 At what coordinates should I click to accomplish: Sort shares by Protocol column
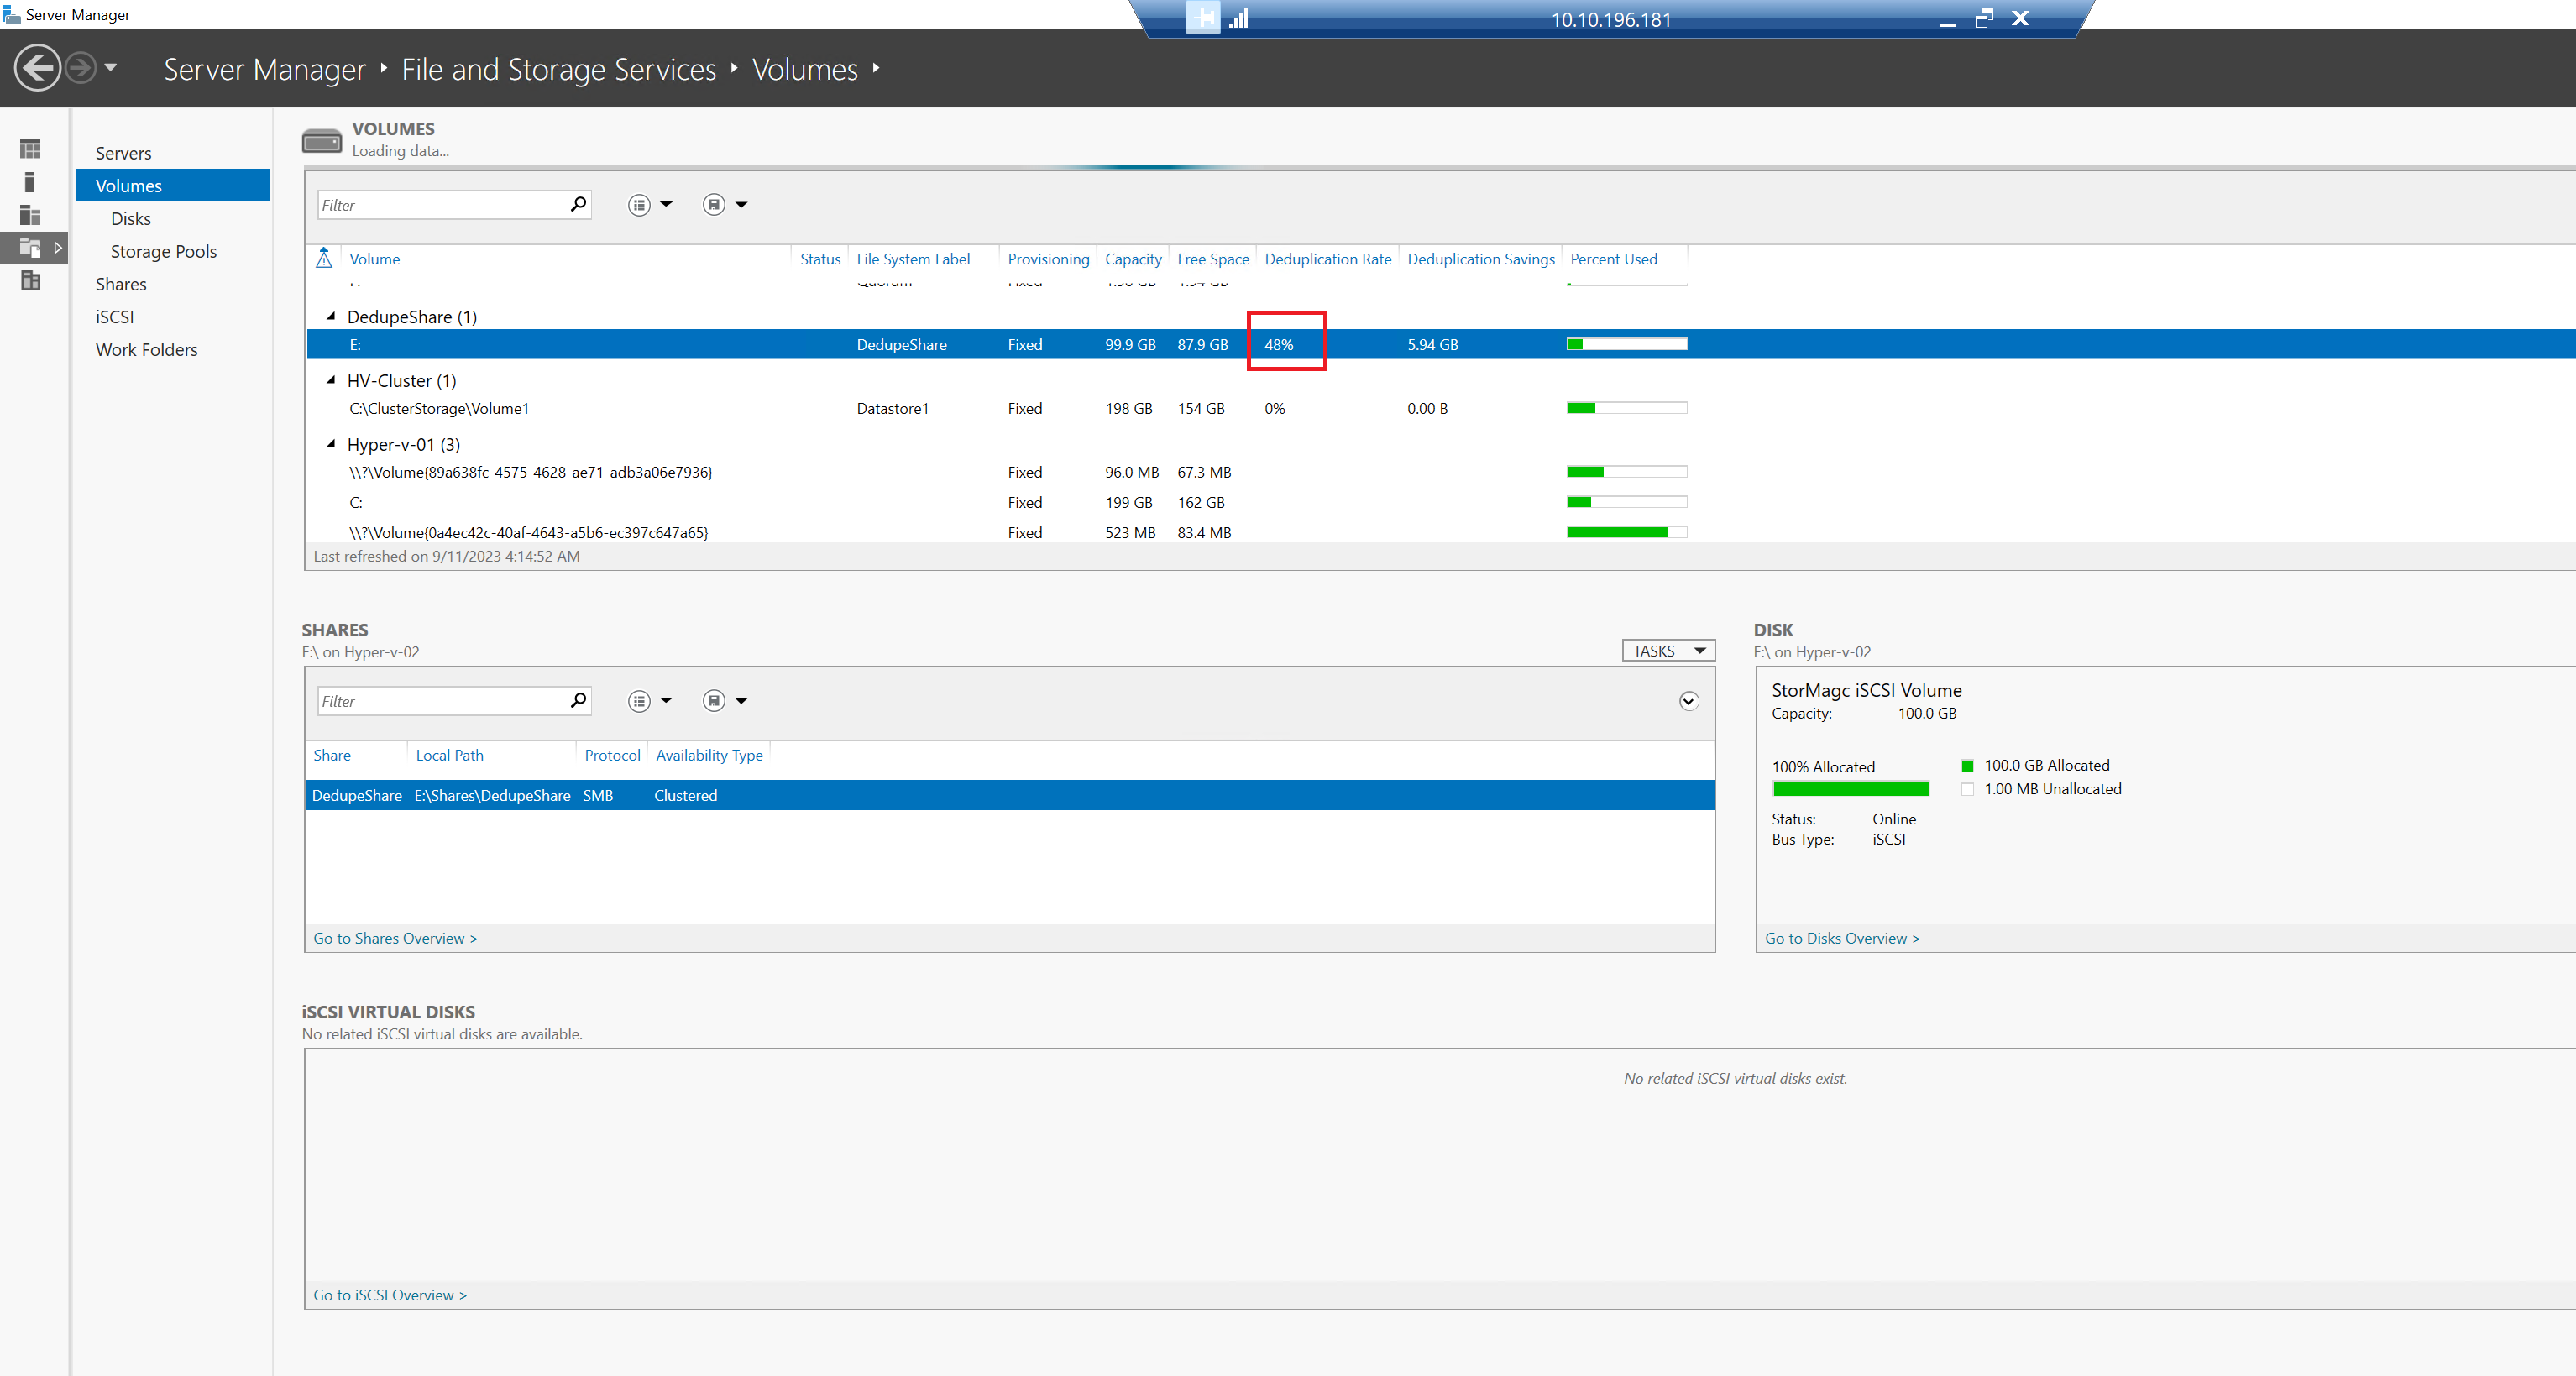(612, 755)
